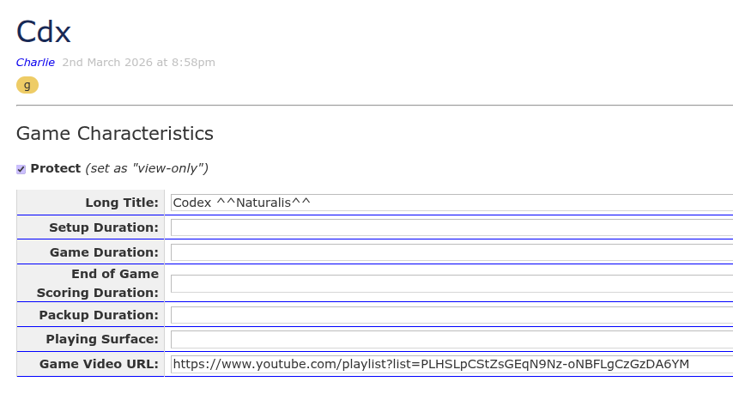The width and height of the screenshot is (733, 400).
Task: Click the End of Game Scoring Duration field
Action: tap(451, 283)
